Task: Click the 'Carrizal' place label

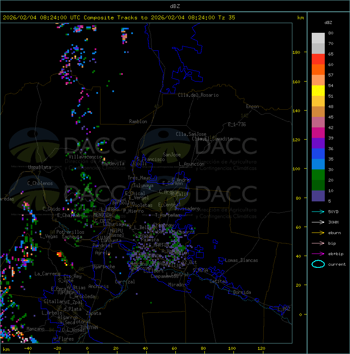Action: point(125,282)
